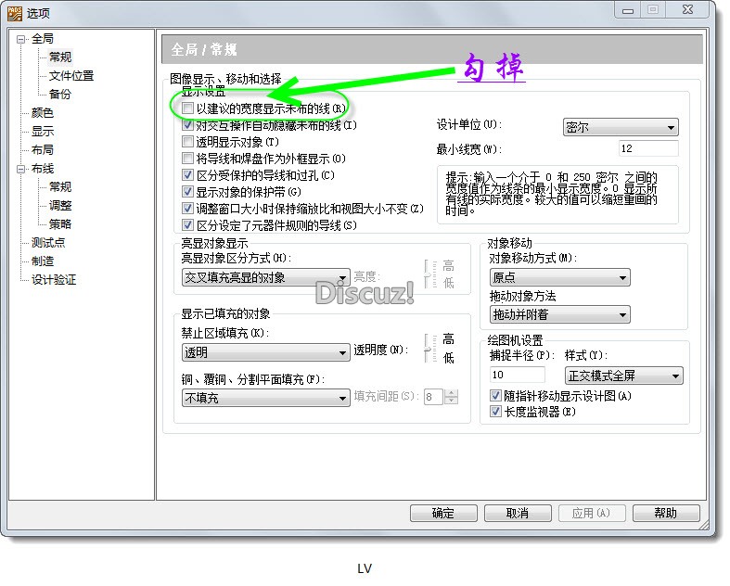Close the 选项 dialog window

click(x=687, y=10)
